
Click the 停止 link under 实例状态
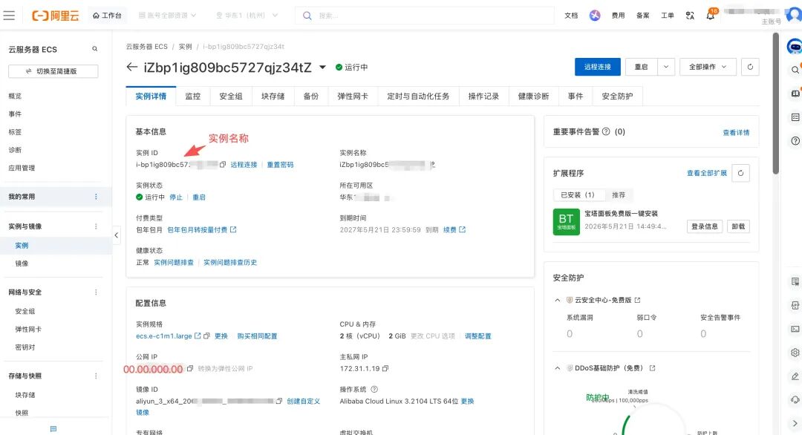[x=176, y=197]
